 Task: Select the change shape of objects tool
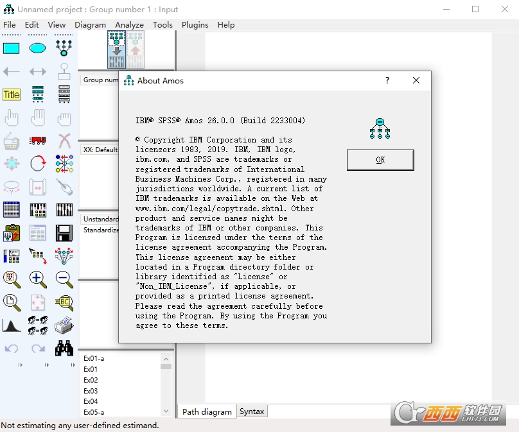(x=12, y=164)
